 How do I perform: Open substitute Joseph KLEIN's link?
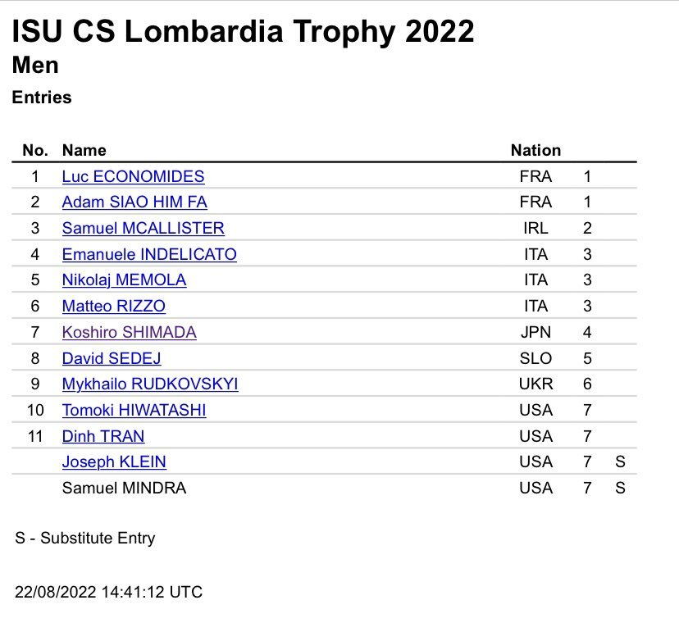click(114, 462)
